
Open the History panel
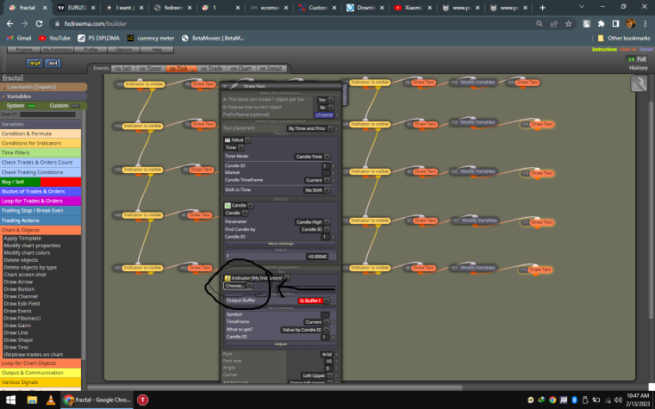[638, 68]
